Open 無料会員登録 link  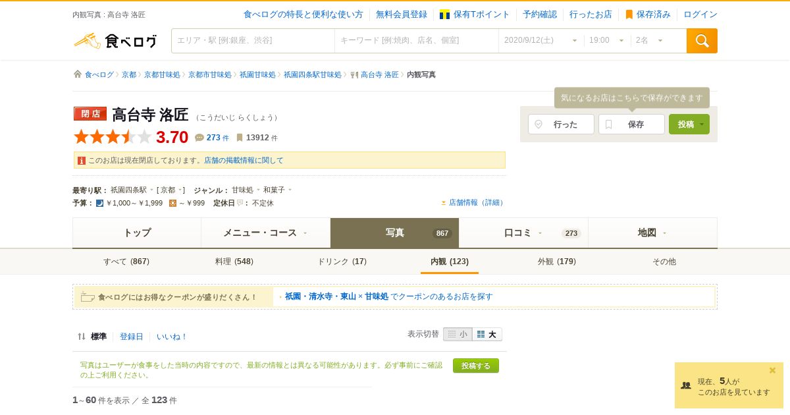coord(402,14)
